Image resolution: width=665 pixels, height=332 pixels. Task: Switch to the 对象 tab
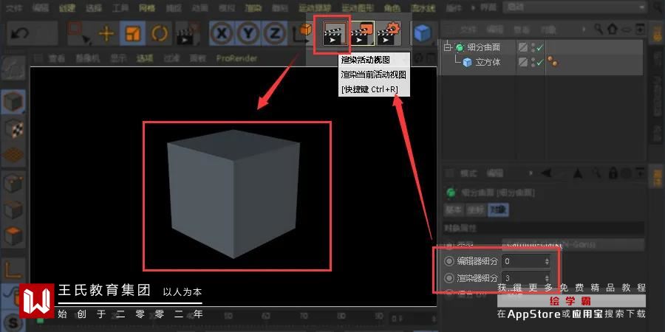(498, 210)
